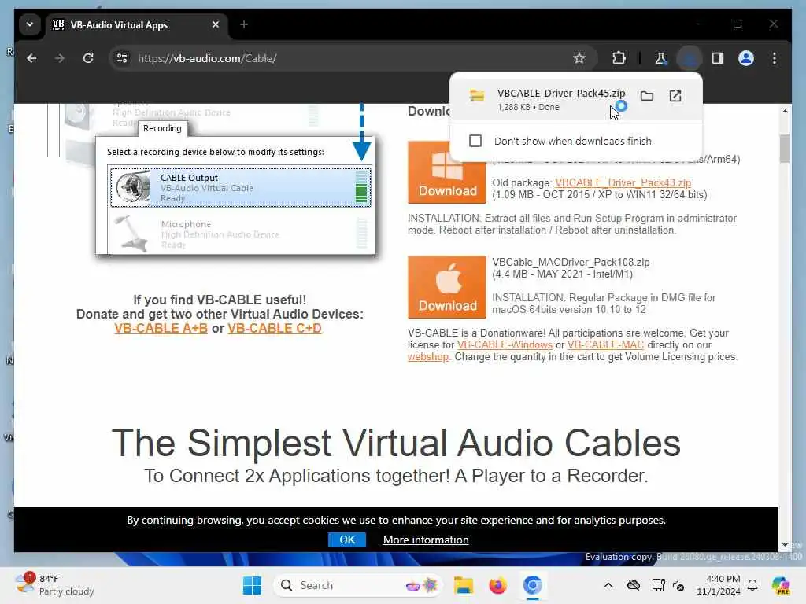Open Chrome three-dot menu
806x604 pixels.
(775, 58)
